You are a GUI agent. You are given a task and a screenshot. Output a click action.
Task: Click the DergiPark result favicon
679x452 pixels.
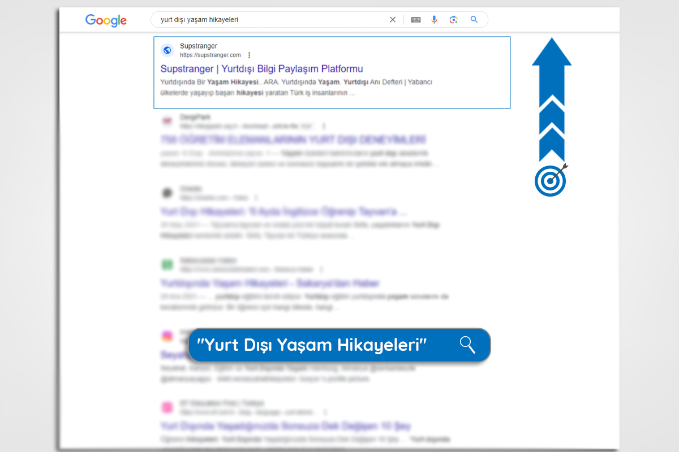coord(167,121)
